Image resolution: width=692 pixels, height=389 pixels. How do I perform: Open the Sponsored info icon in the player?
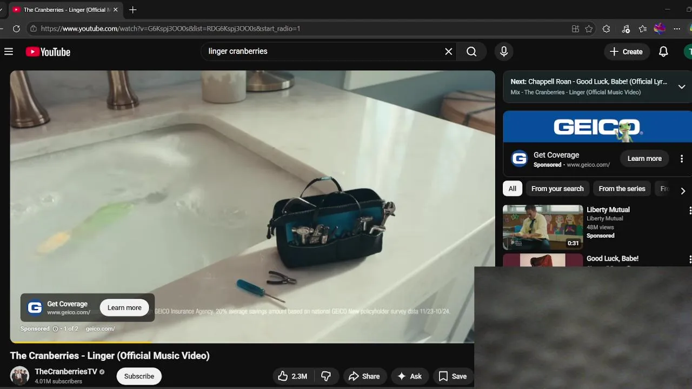coord(55,328)
